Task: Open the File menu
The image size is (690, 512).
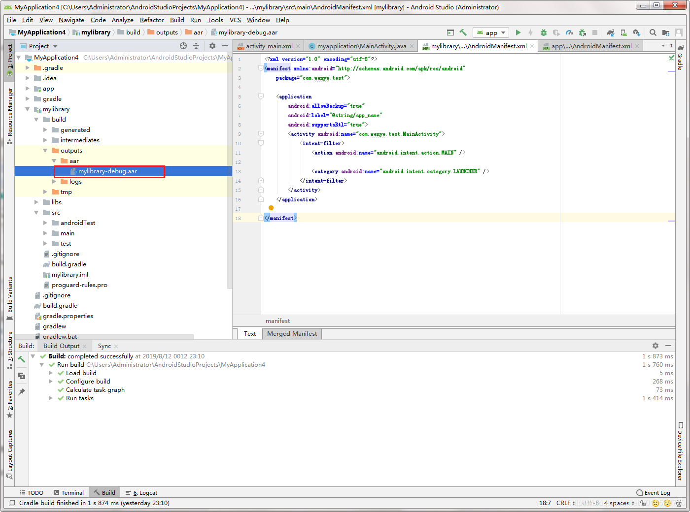Action: coord(11,20)
